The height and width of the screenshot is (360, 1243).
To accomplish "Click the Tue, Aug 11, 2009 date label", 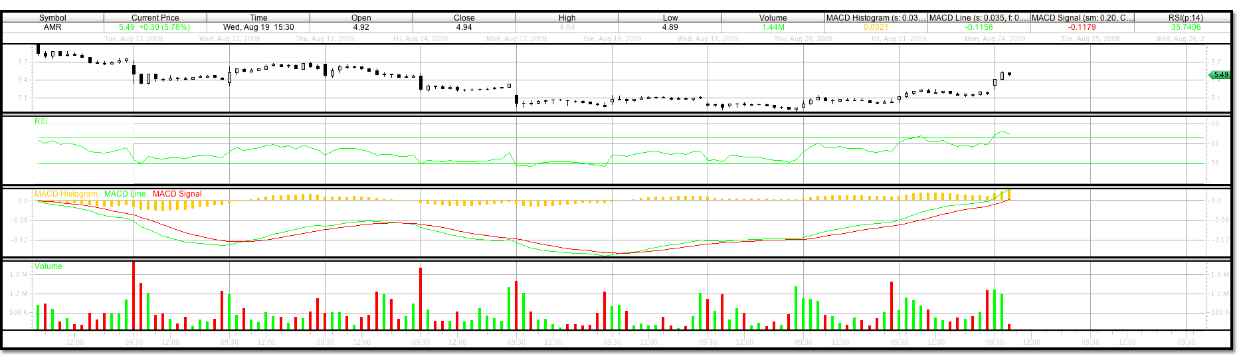I will 134,39.
